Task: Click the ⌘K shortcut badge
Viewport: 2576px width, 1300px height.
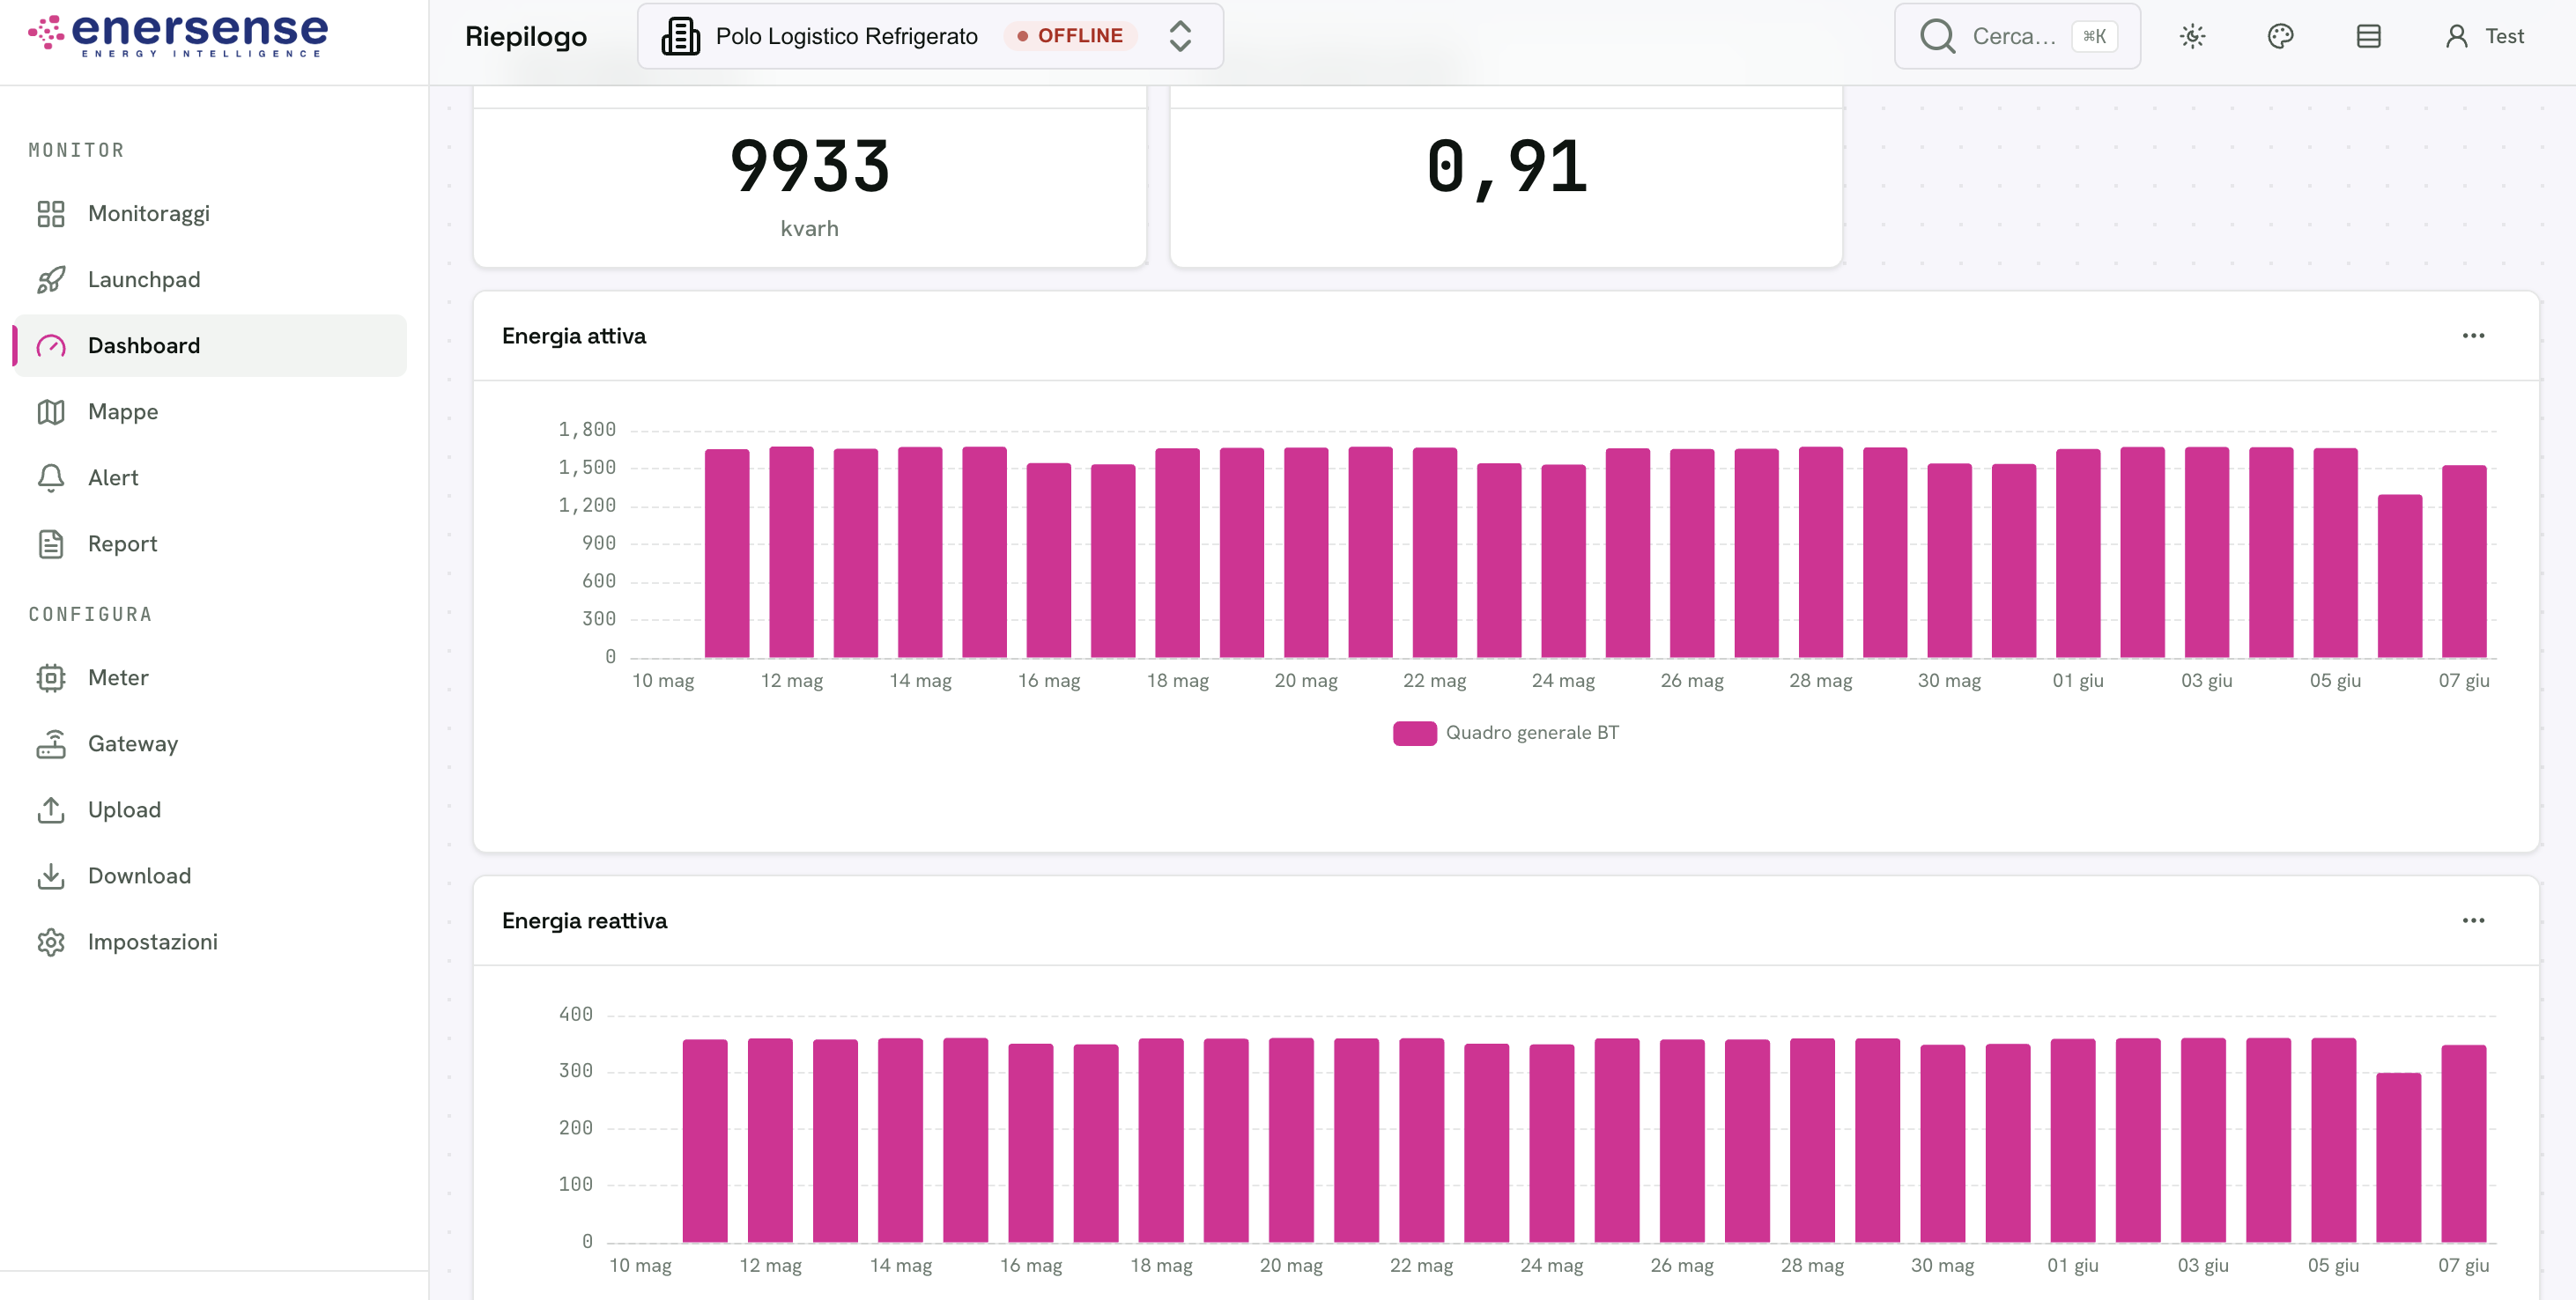Action: (2094, 36)
